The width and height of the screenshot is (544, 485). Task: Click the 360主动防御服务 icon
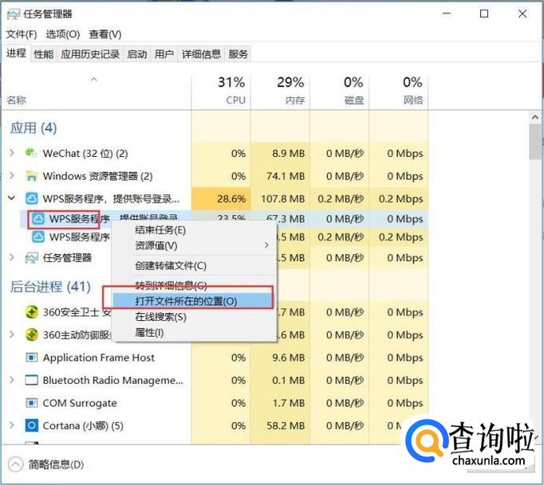click(x=32, y=334)
